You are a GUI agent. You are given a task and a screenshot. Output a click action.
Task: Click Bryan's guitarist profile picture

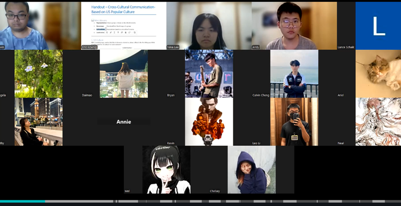point(209,74)
